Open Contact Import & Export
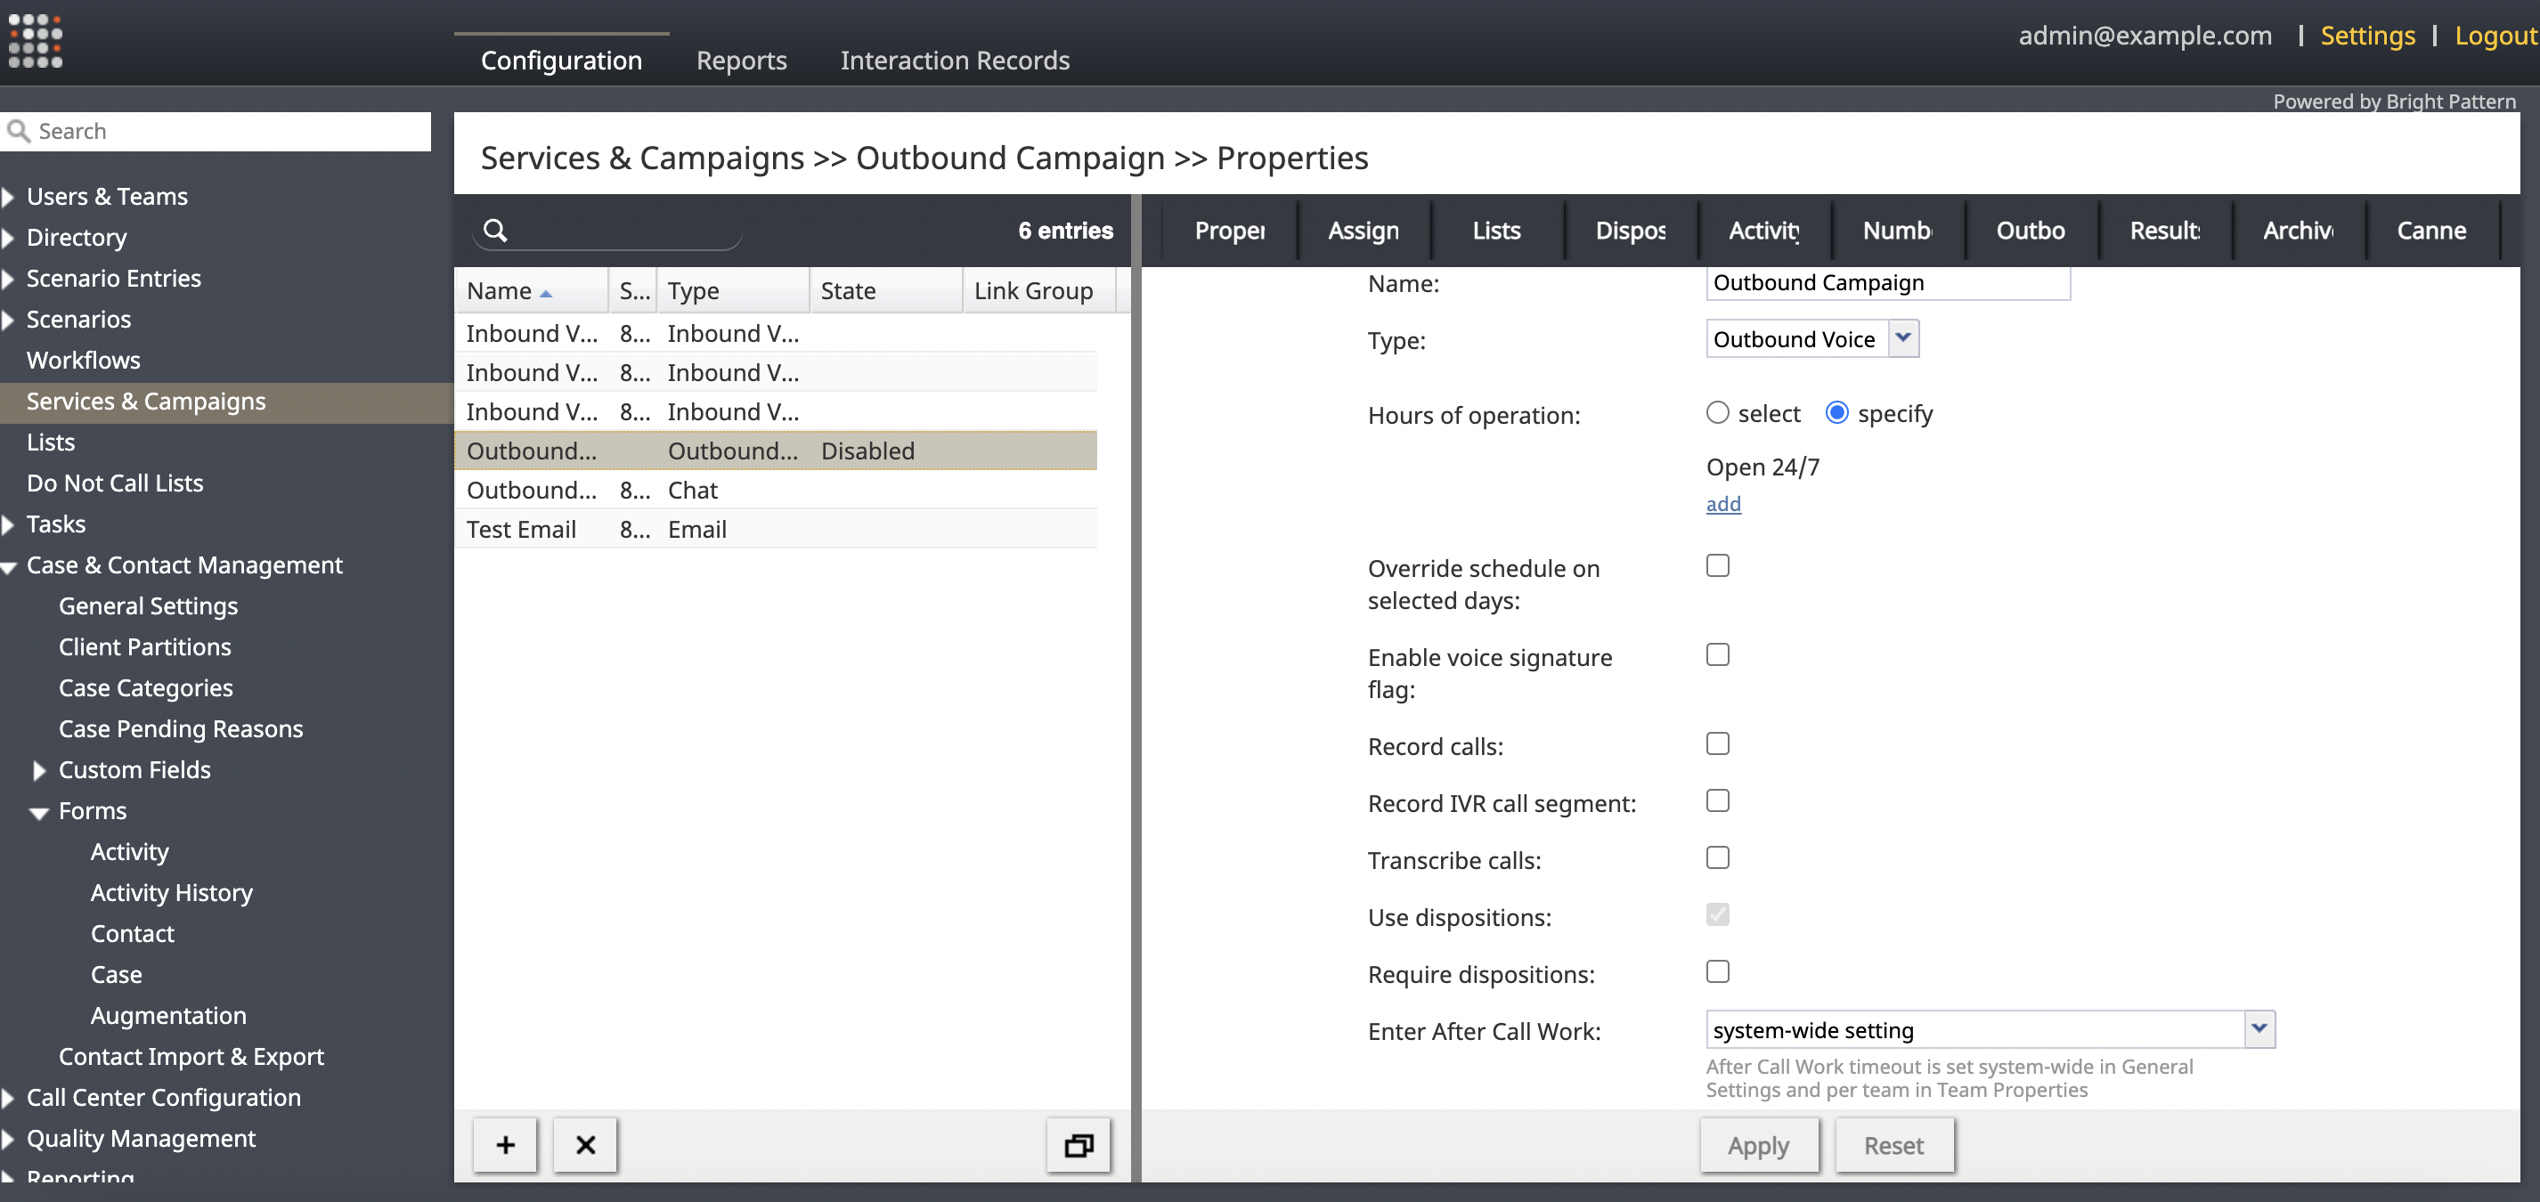This screenshot has height=1202, width=2540. click(x=191, y=1057)
